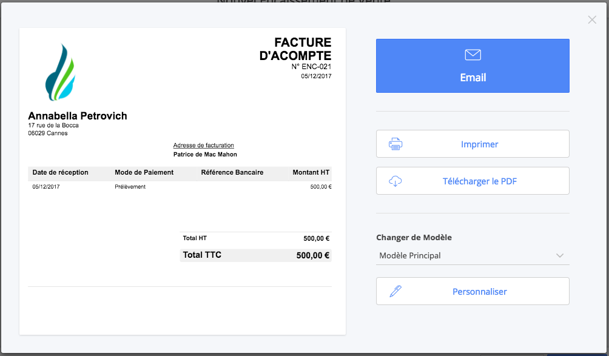Click the Changer de Modèle heading
609x356 pixels.
click(414, 237)
